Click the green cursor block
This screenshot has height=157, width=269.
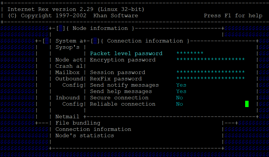click(247, 104)
